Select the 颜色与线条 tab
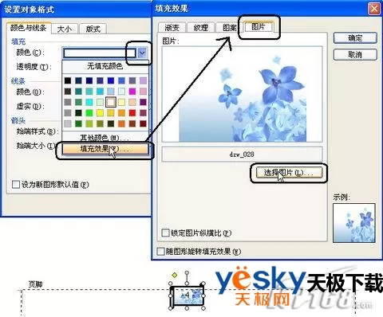The height and width of the screenshot is (317, 383). tap(29, 28)
